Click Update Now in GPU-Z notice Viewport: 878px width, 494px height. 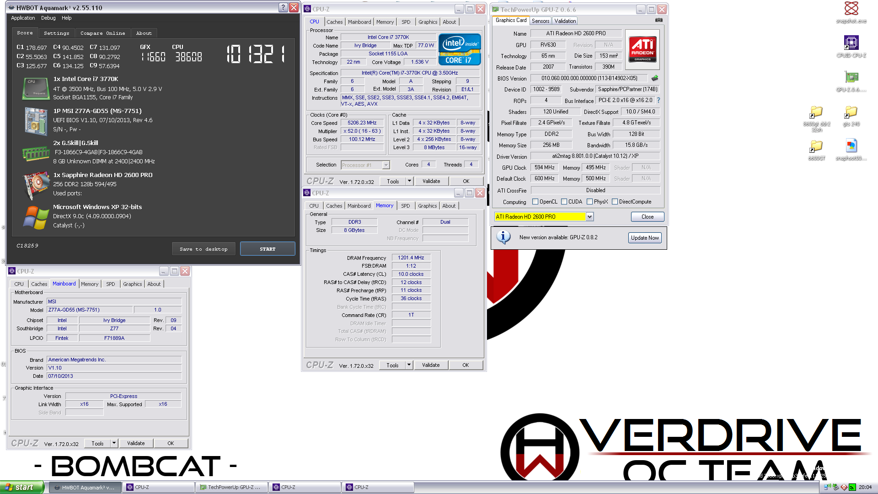click(x=645, y=238)
